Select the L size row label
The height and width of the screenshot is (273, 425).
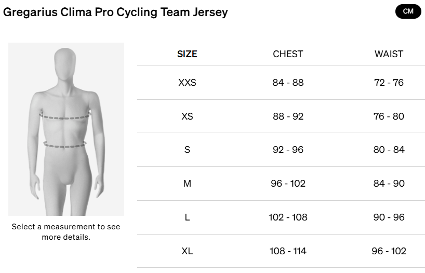187,217
